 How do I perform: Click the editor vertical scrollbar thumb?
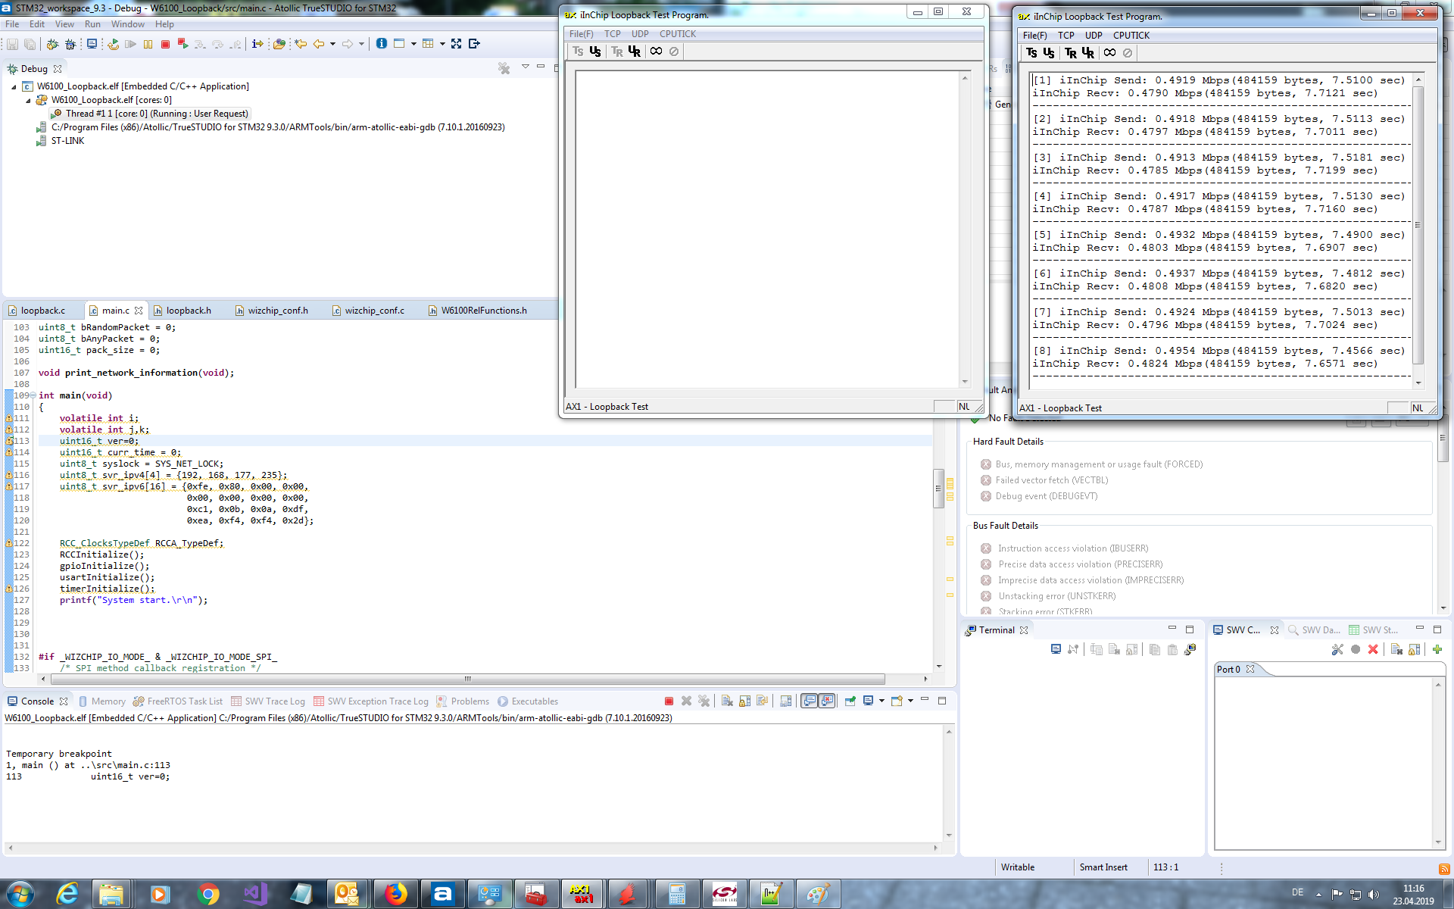939,488
